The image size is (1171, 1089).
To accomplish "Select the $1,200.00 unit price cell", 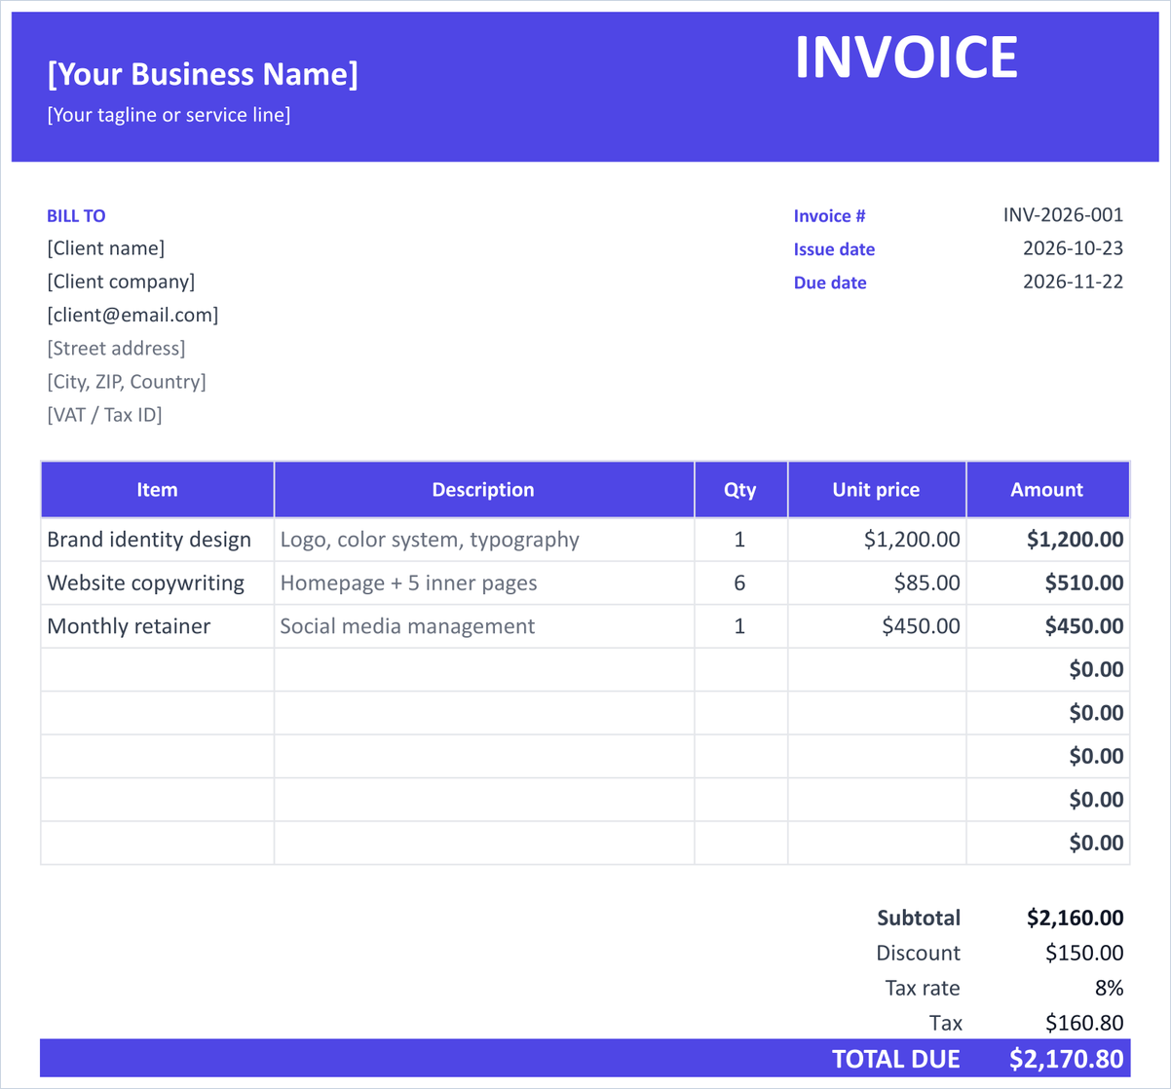I will click(877, 540).
